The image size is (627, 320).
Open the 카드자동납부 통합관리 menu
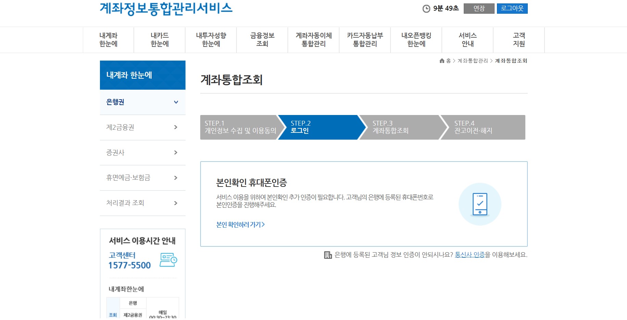coord(364,39)
